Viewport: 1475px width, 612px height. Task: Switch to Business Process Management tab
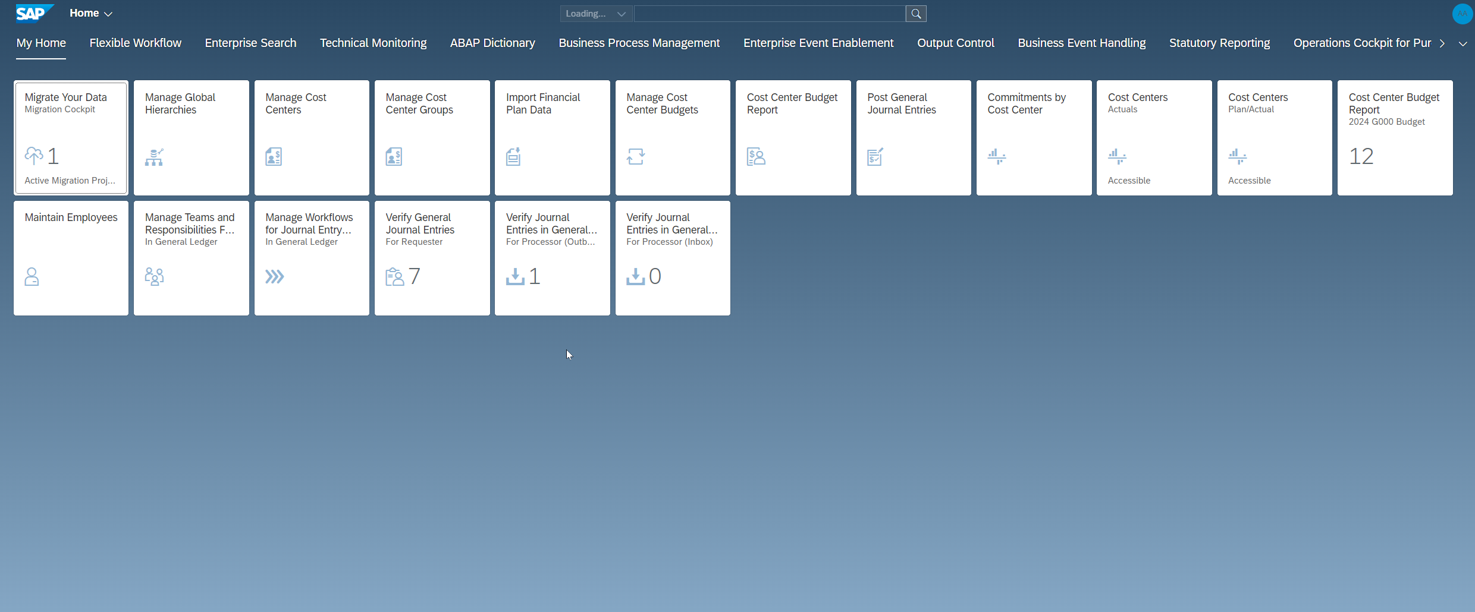point(639,43)
